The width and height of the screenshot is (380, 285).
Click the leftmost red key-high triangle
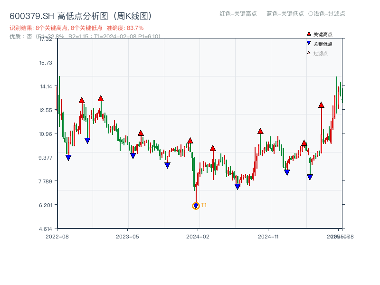(82, 100)
